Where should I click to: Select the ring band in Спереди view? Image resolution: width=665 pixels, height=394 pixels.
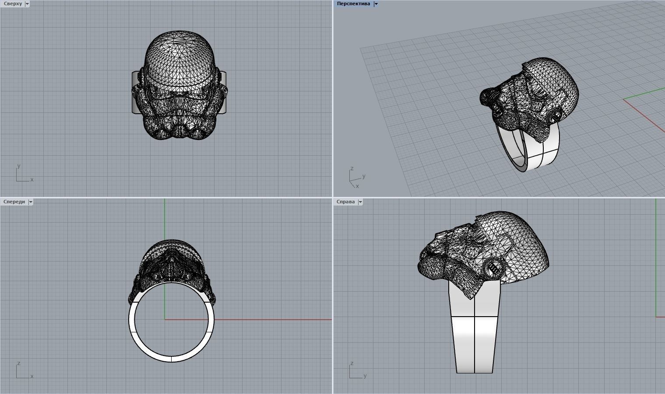click(171, 359)
